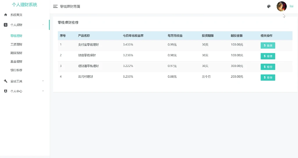Open 基金理财 in the sidebar
Viewport: 298px width, 158px height.
click(x=16, y=61)
